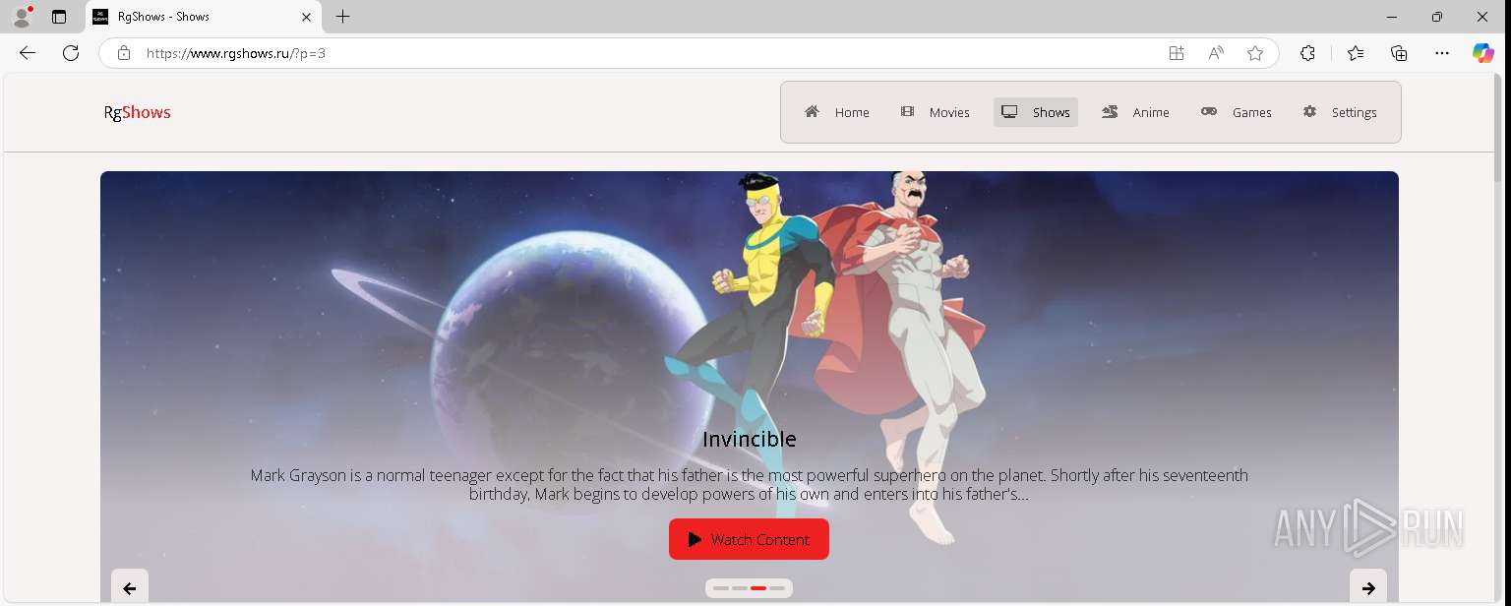Click the browser Back arrow
This screenshot has height=606, width=1511.
click(x=28, y=53)
